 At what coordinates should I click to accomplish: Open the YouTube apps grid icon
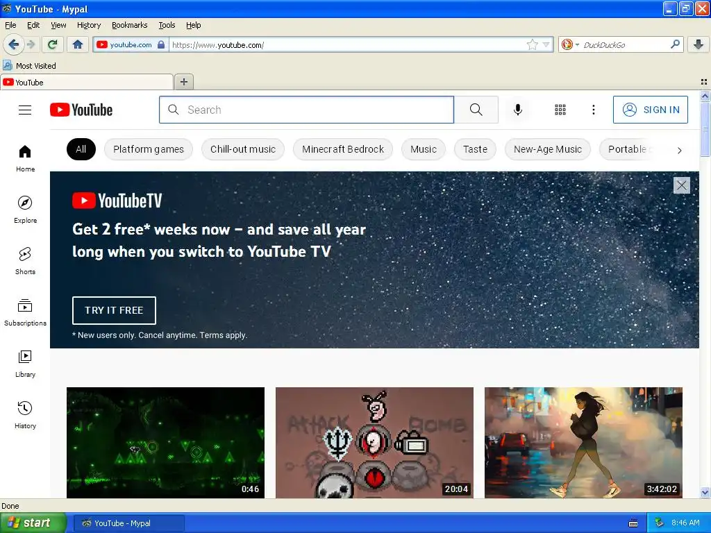pos(560,110)
